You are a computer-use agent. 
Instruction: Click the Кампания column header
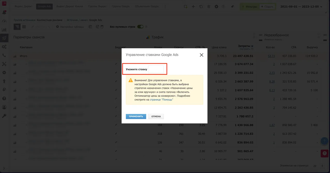(x=26, y=47)
